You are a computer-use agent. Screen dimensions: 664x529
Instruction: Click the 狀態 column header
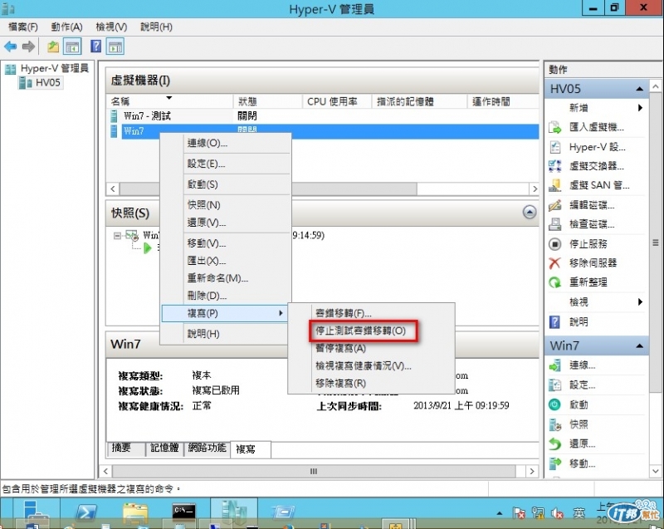(267, 101)
